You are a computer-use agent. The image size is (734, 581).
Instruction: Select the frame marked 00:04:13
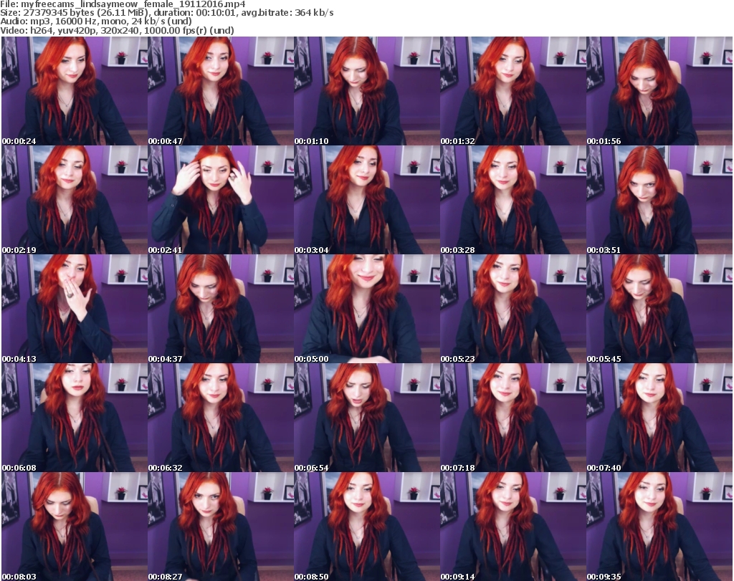pos(74,309)
